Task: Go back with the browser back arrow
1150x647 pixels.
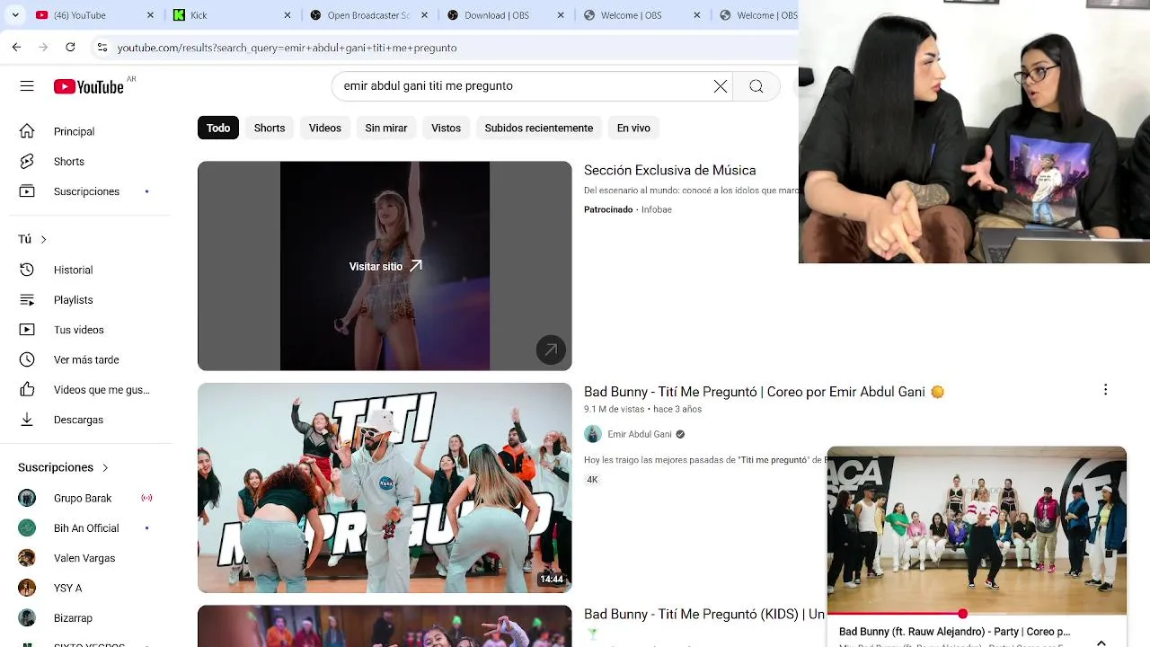Action: (x=16, y=47)
